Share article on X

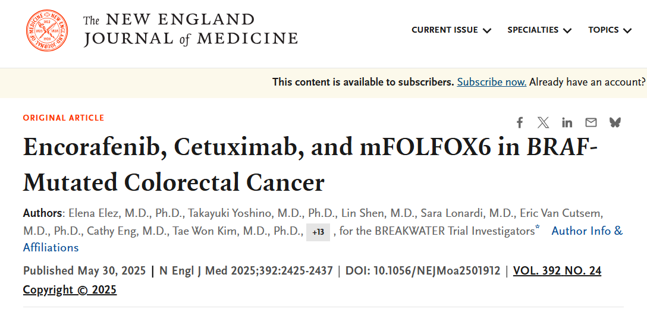[x=544, y=122]
